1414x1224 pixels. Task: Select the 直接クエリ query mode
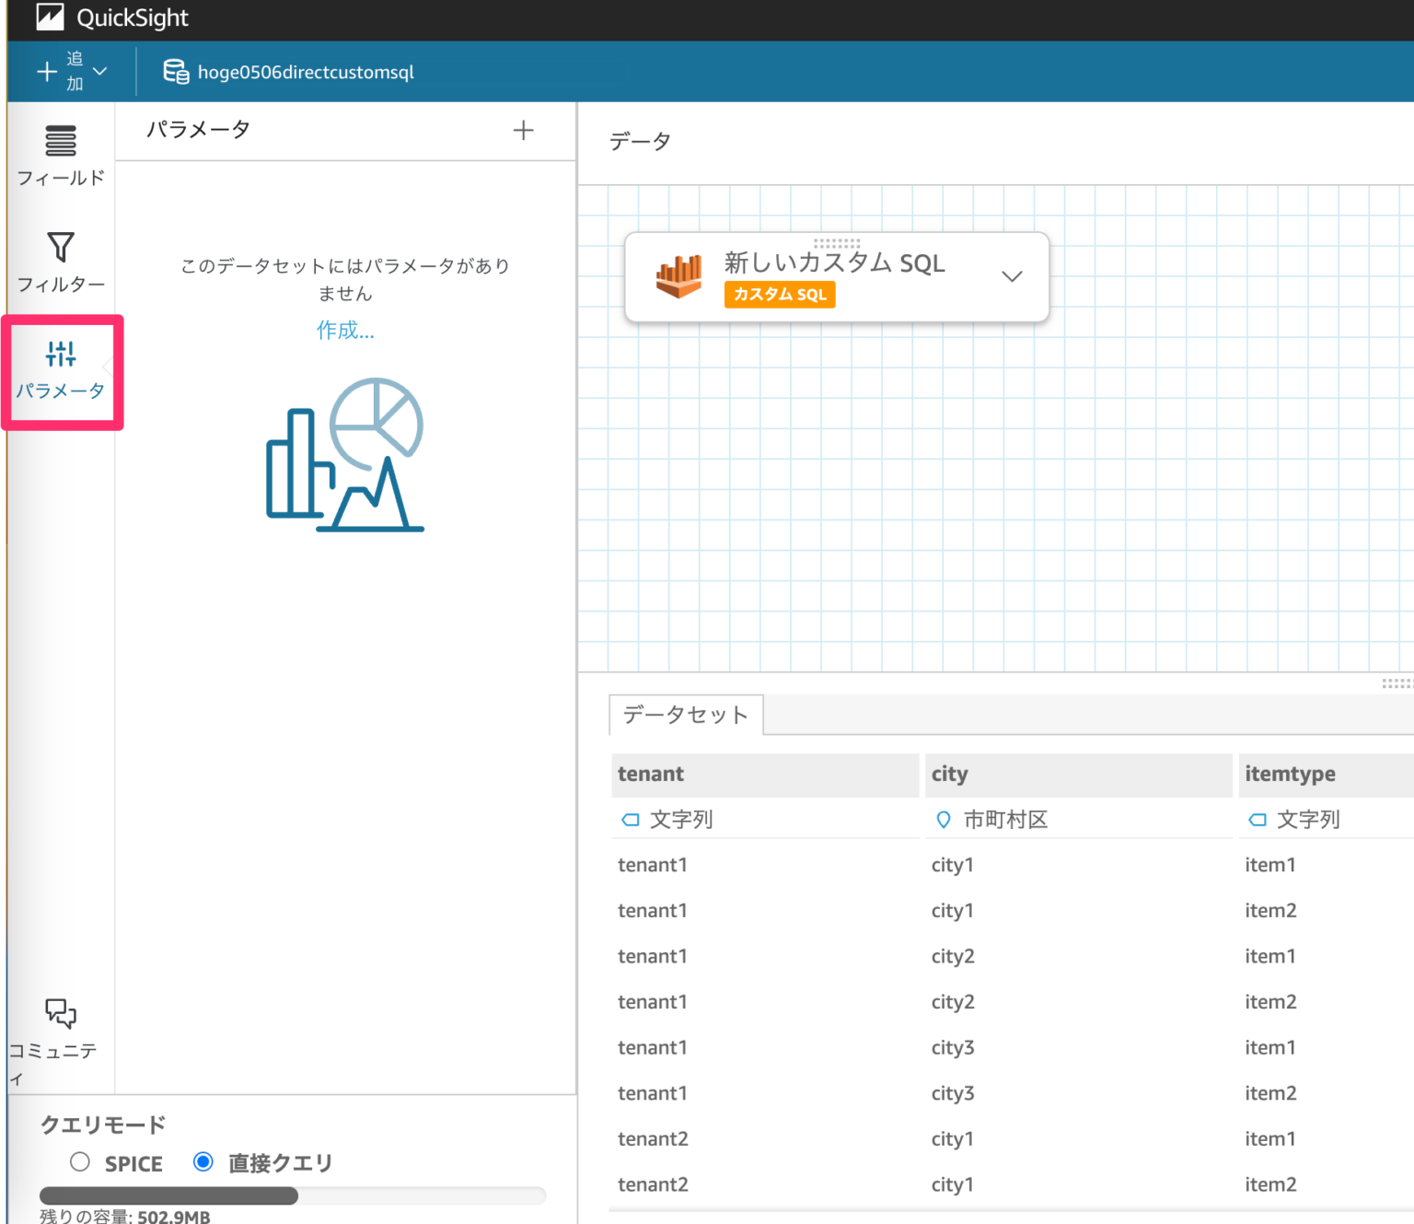(x=203, y=1162)
